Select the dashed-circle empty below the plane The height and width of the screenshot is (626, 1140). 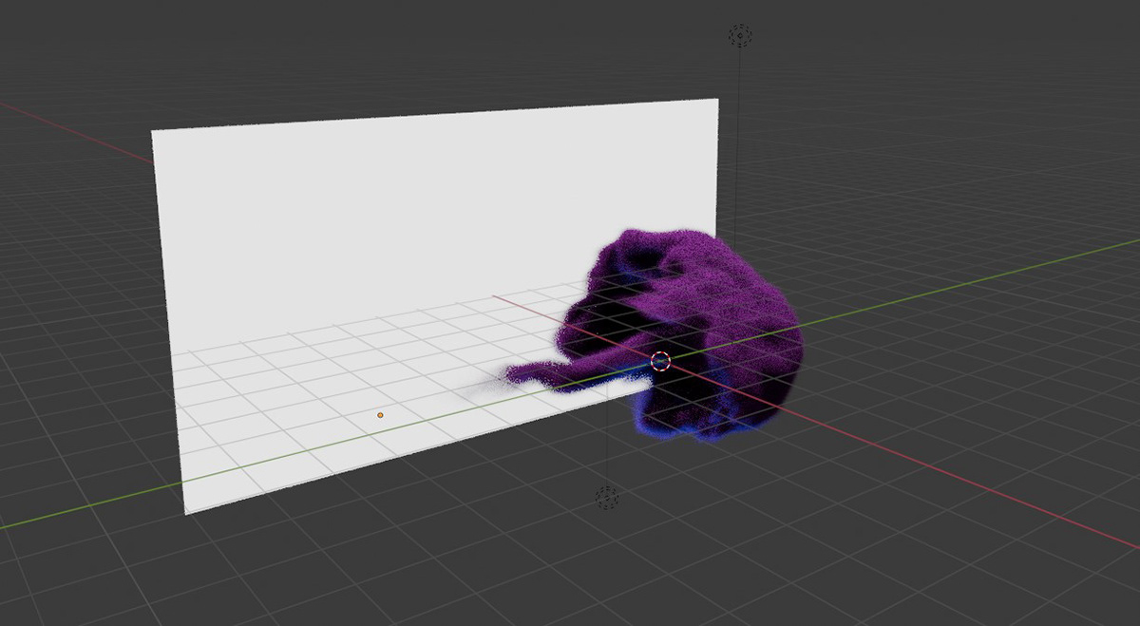pyautogui.click(x=606, y=497)
